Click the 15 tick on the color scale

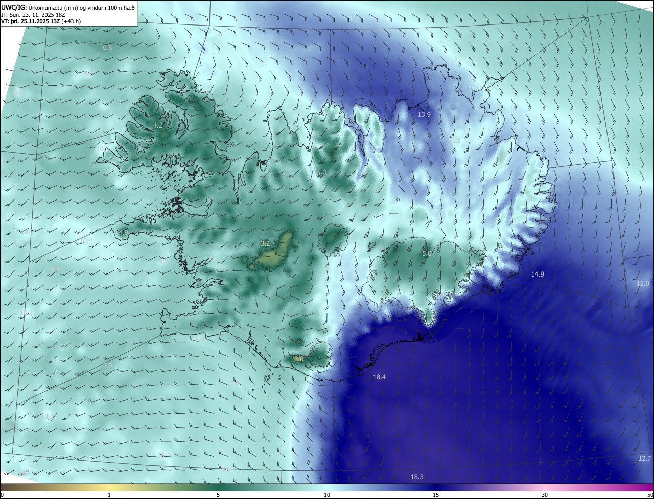pos(436,495)
